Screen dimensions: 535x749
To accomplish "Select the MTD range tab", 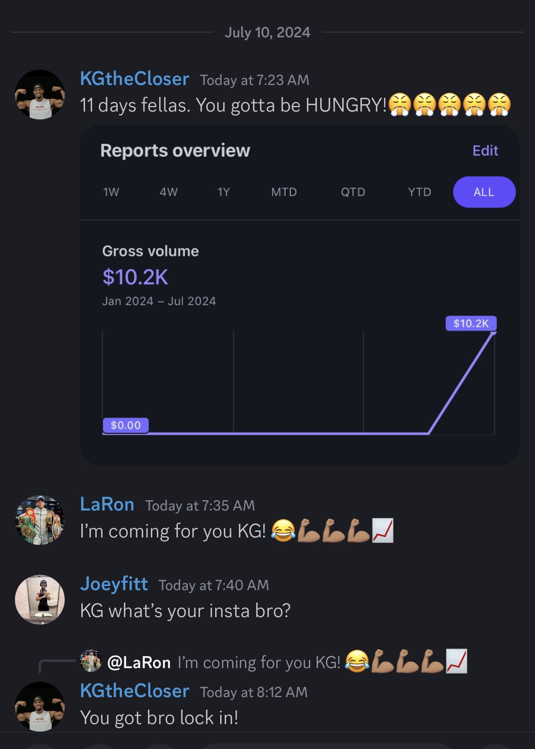I will coord(284,192).
